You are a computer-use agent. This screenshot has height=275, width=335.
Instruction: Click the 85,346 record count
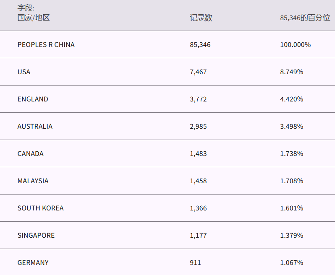click(200, 44)
